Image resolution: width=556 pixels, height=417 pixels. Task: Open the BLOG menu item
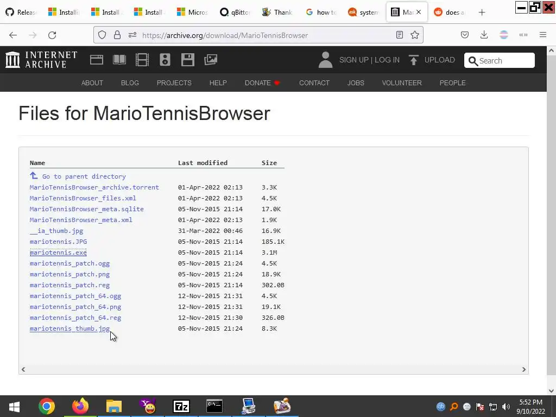[x=130, y=83]
